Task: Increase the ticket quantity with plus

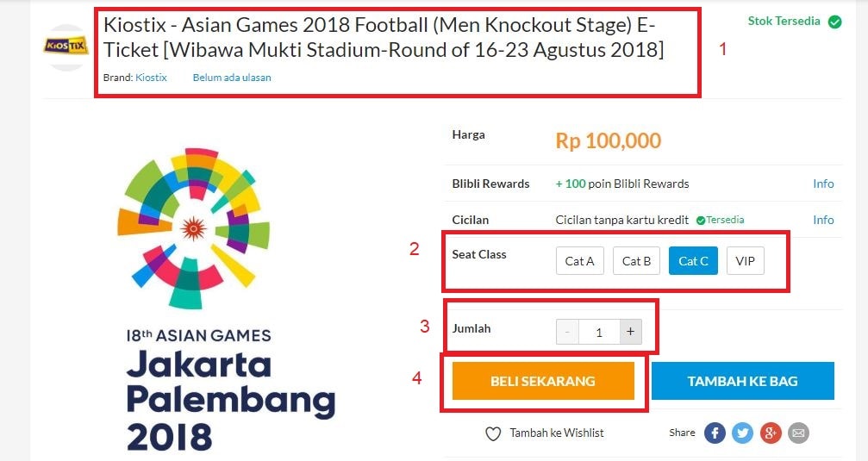Action: click(x=630, y=332)
